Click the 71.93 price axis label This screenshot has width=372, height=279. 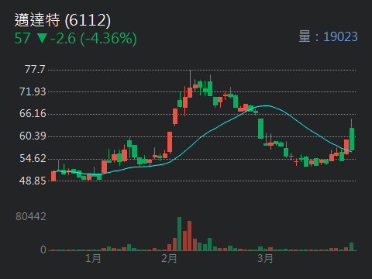click(33, 91)
